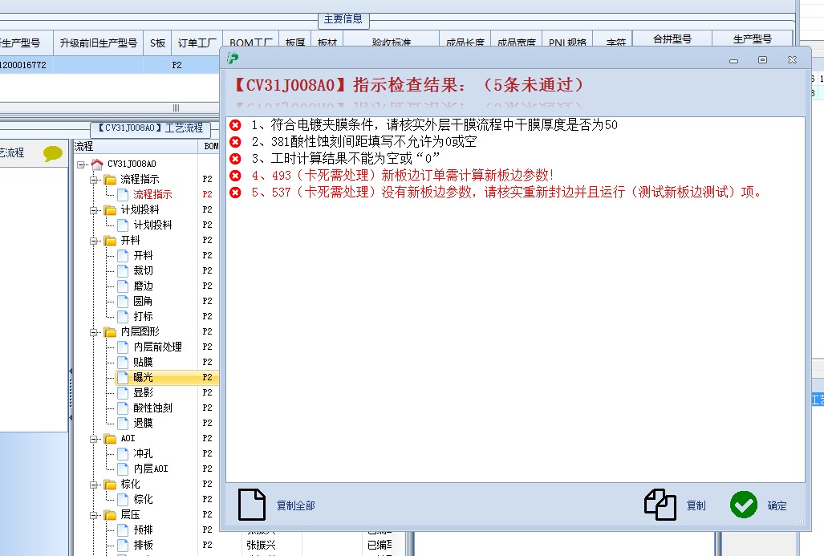Click the 复制全部 document icon
Screen dimensions: 824x556
click(252, 505)
